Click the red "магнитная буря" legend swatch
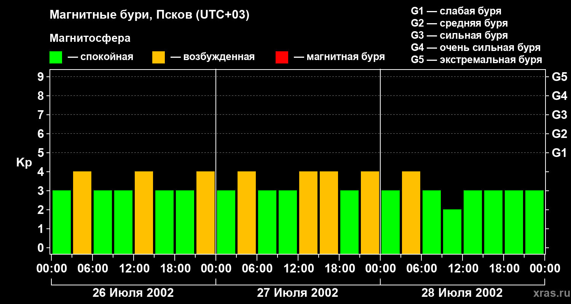 [x=282, y=57]
